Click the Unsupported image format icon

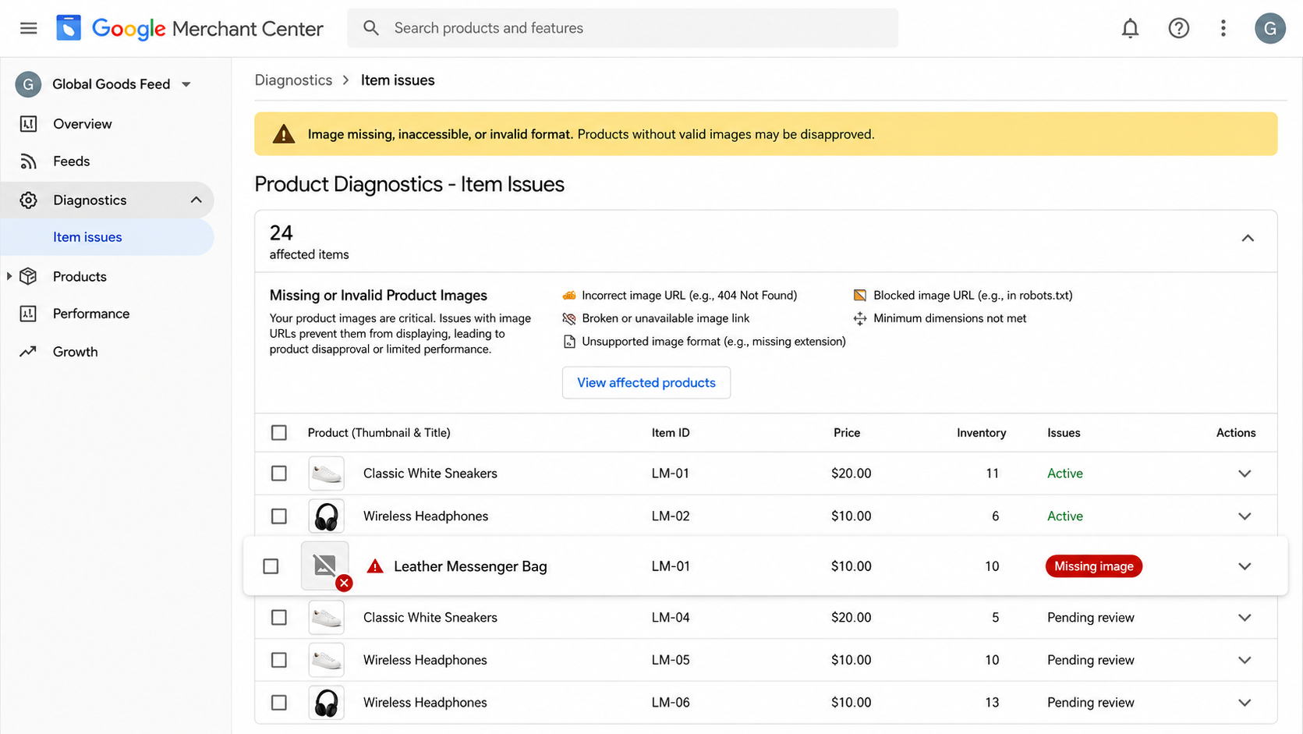569,341
